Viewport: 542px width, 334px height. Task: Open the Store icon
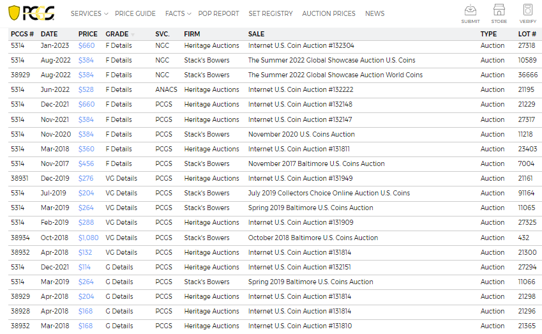click(x=499, y=14)
